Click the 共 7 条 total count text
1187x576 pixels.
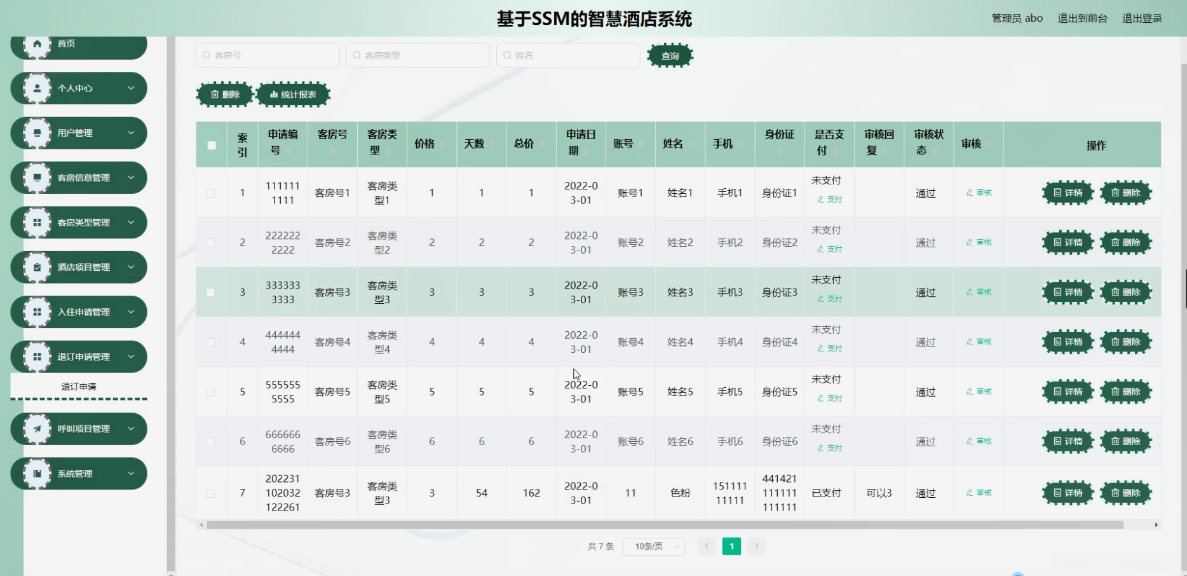(x=600, y=547)
